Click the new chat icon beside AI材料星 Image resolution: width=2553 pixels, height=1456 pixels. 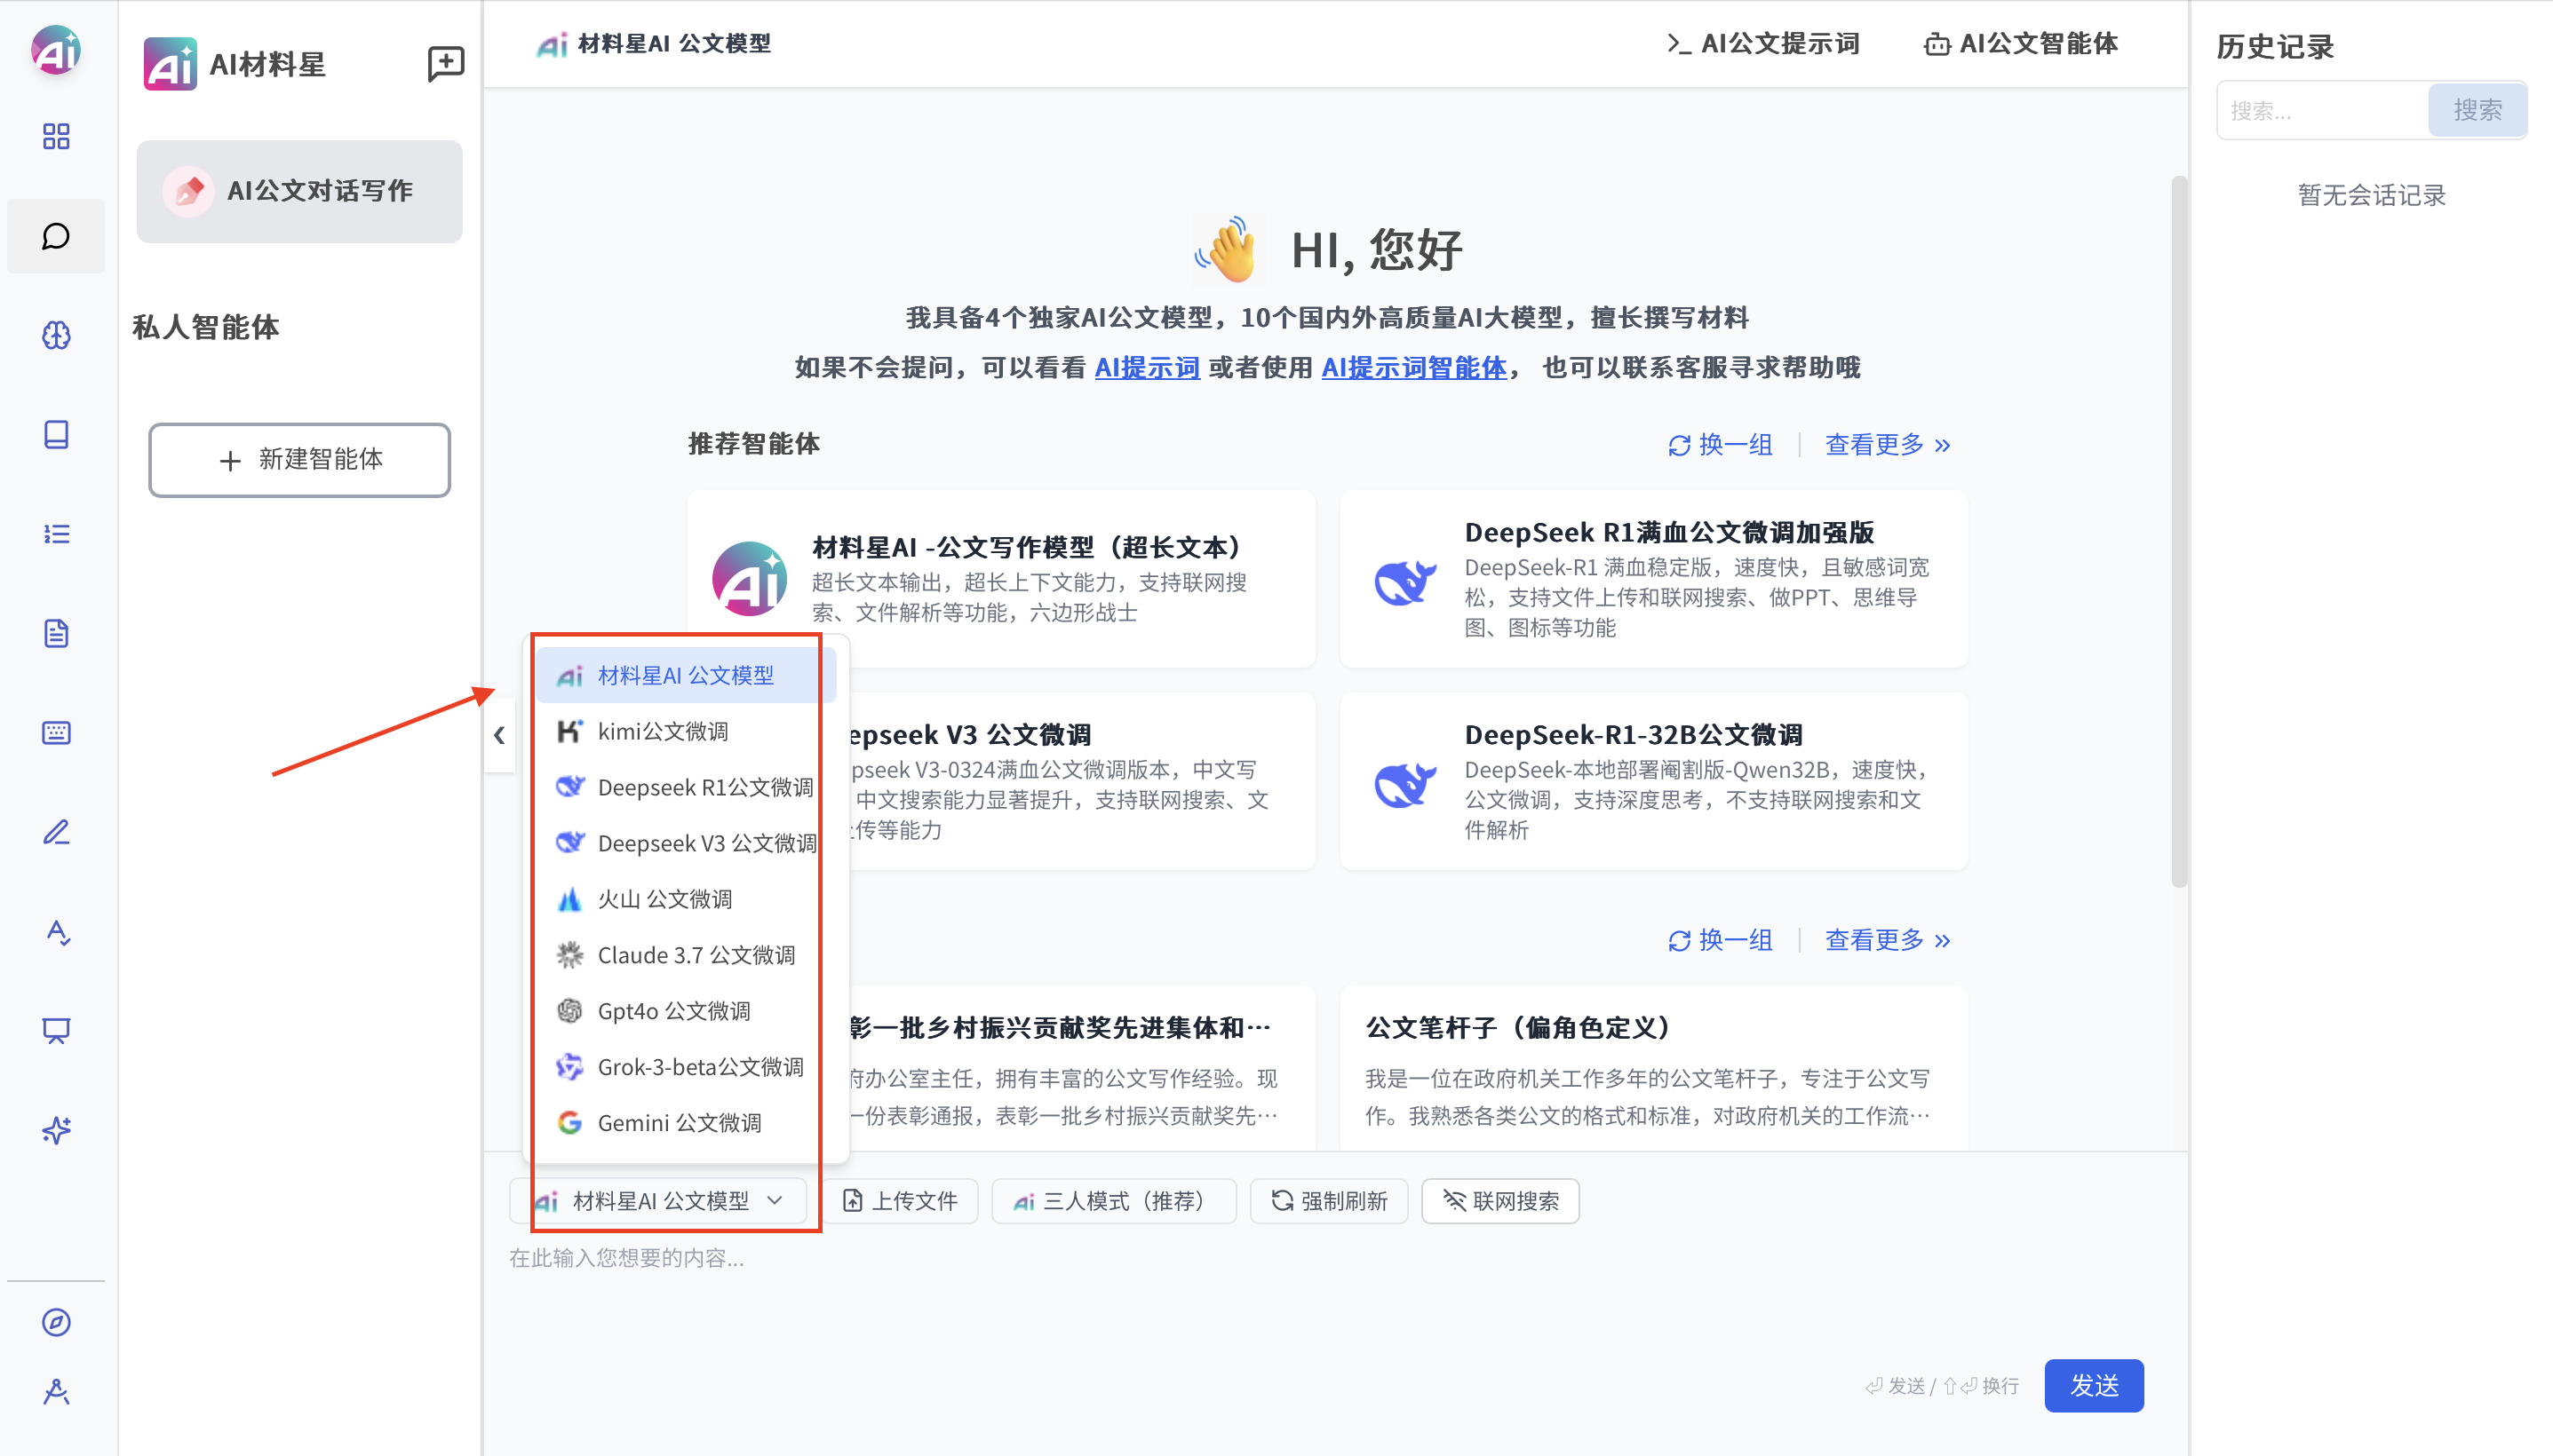pyautogui.click(x=445, y=63)
